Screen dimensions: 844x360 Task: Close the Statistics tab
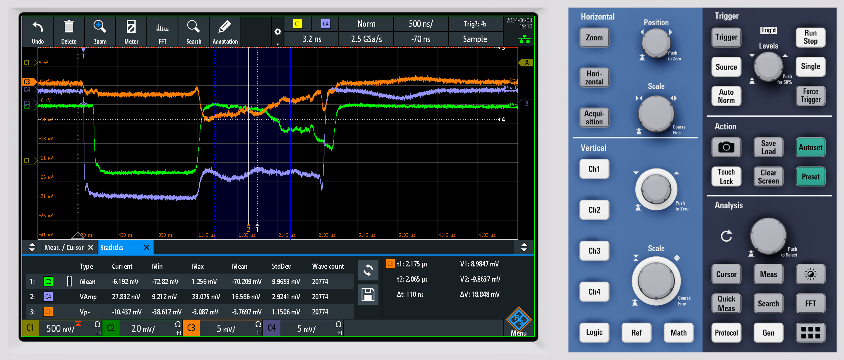tap(146, 248)
